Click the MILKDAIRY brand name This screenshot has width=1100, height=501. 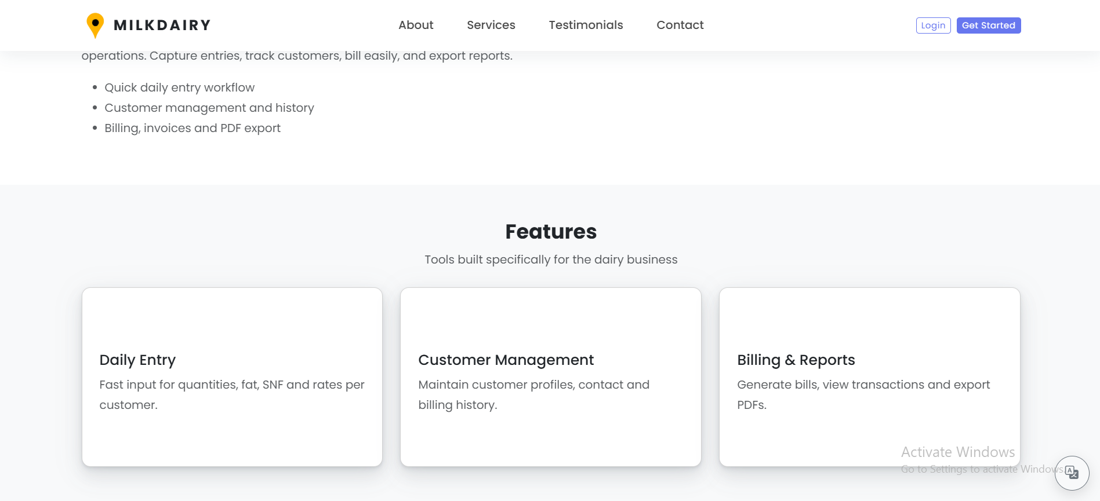point(162,25)
